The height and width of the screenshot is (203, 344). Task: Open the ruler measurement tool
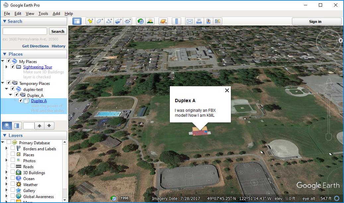click(176, 21)
